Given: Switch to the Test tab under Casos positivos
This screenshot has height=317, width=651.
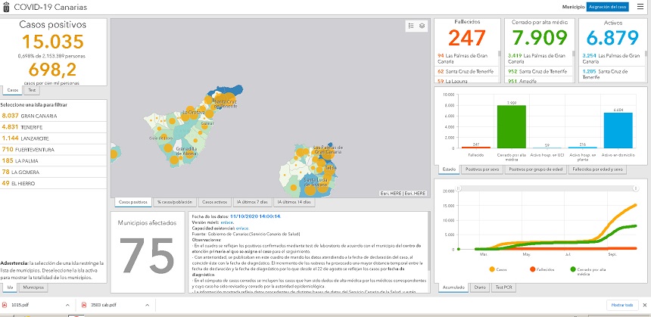Looking at the screenshot, I should (32, 89).
